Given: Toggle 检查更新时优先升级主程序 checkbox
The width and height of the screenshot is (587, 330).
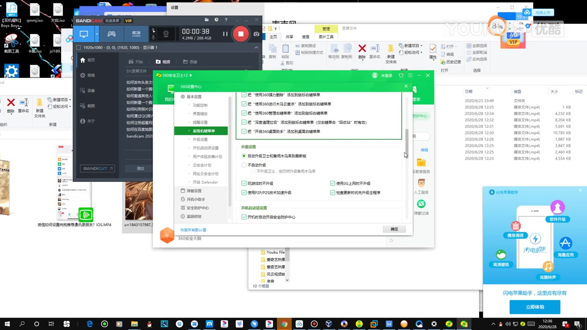Looking at the screenshot, I should (332, 192).
